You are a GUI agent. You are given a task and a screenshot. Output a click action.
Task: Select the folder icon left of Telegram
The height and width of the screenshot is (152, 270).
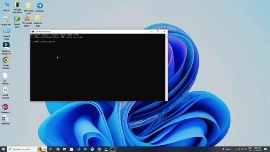[x=29, y=8]
